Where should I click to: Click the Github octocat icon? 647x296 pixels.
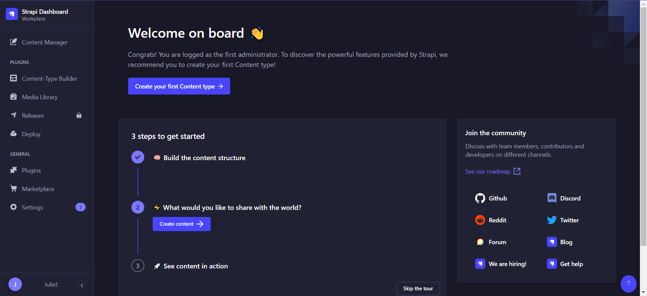tap(480, 198)
